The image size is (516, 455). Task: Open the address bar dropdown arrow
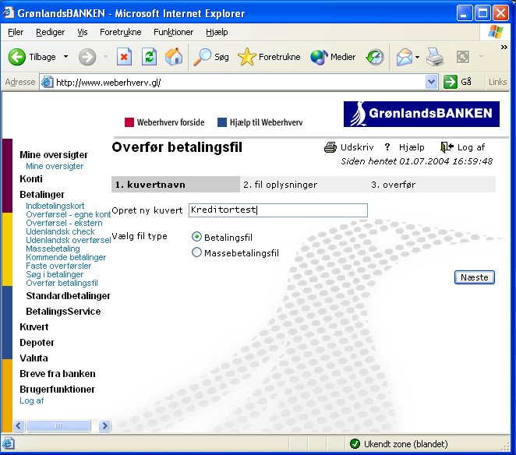[431, 82]
